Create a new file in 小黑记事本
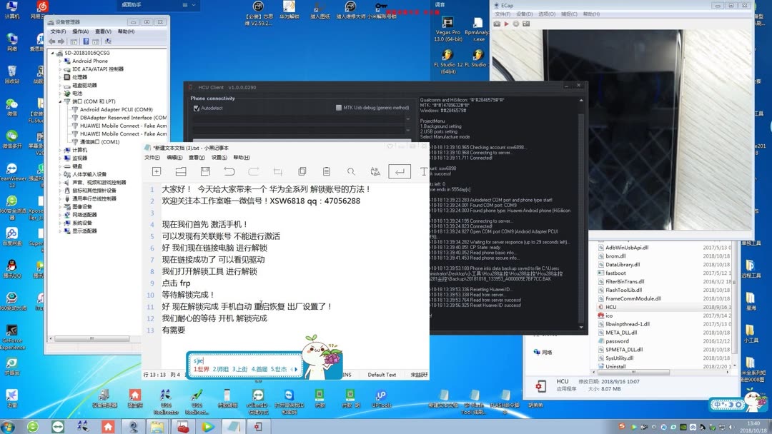772x434 pixels. [x=156, y=171]
